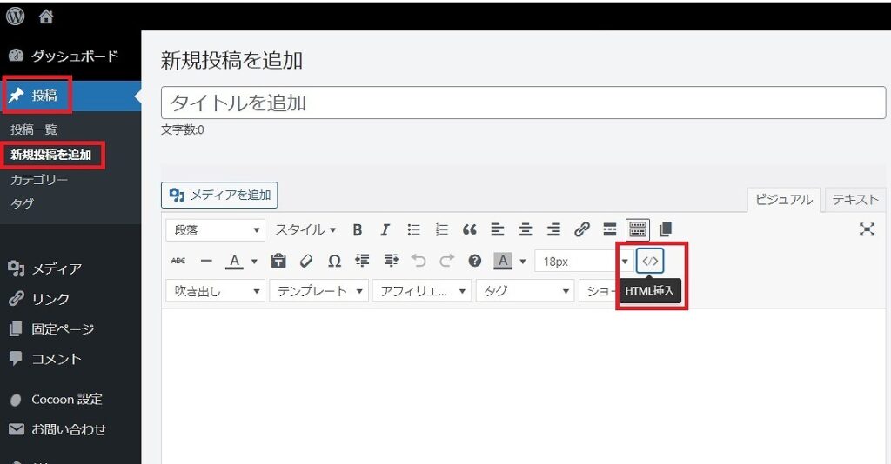
Task: Undo the last action
Action: click(419, 261)
